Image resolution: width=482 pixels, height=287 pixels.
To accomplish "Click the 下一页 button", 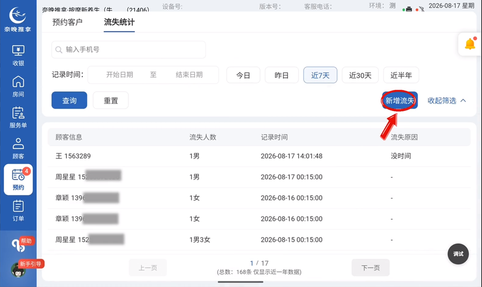I will [370, 268].
